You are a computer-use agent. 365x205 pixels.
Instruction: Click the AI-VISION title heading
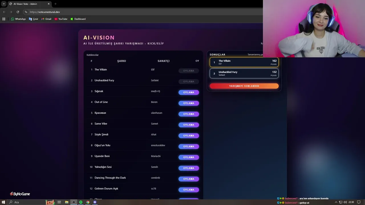click(99, 38)
